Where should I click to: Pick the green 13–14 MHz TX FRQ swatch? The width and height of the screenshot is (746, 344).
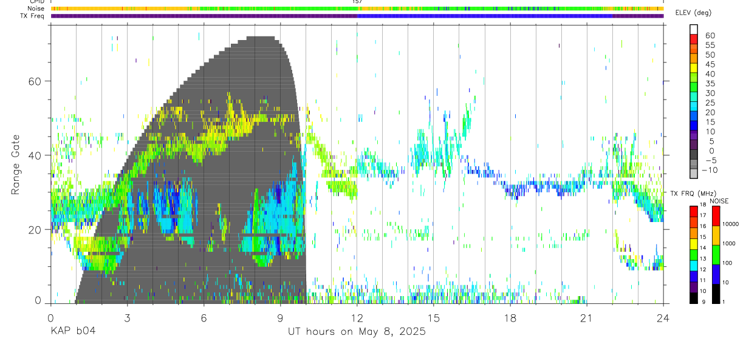pyautogui.click(x=694, y=254)
